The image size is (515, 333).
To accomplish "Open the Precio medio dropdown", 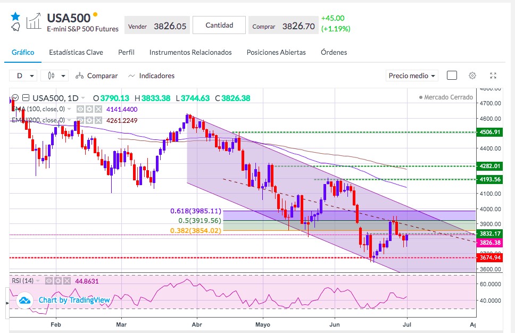I will (x=412, y=76).
